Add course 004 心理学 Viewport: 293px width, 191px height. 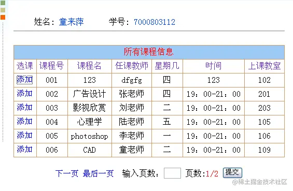point(25,122)
